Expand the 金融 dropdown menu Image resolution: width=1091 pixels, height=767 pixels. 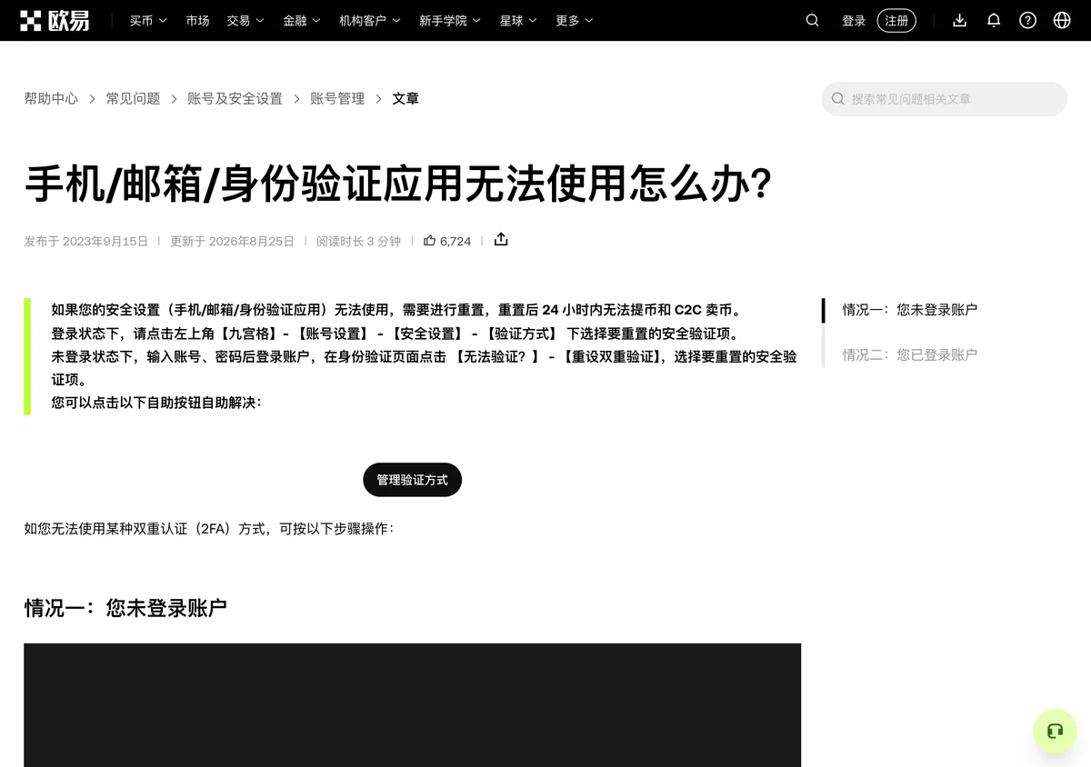click(302, 20)
